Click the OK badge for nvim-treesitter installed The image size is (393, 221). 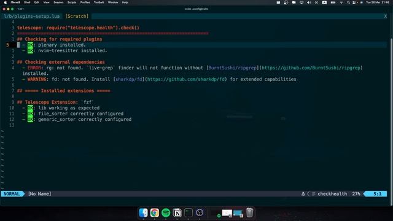[30, 50]
